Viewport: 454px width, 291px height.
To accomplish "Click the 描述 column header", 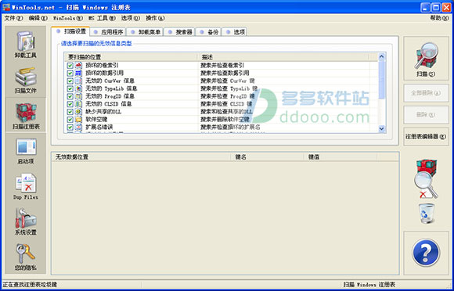I will 283,57.
